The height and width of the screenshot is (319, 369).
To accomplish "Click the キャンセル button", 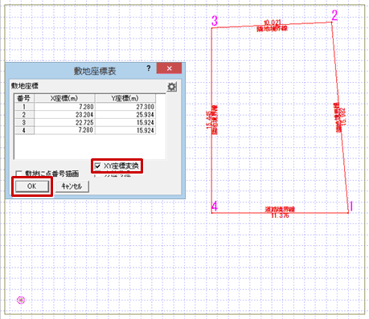I will [x=72, y=186].
